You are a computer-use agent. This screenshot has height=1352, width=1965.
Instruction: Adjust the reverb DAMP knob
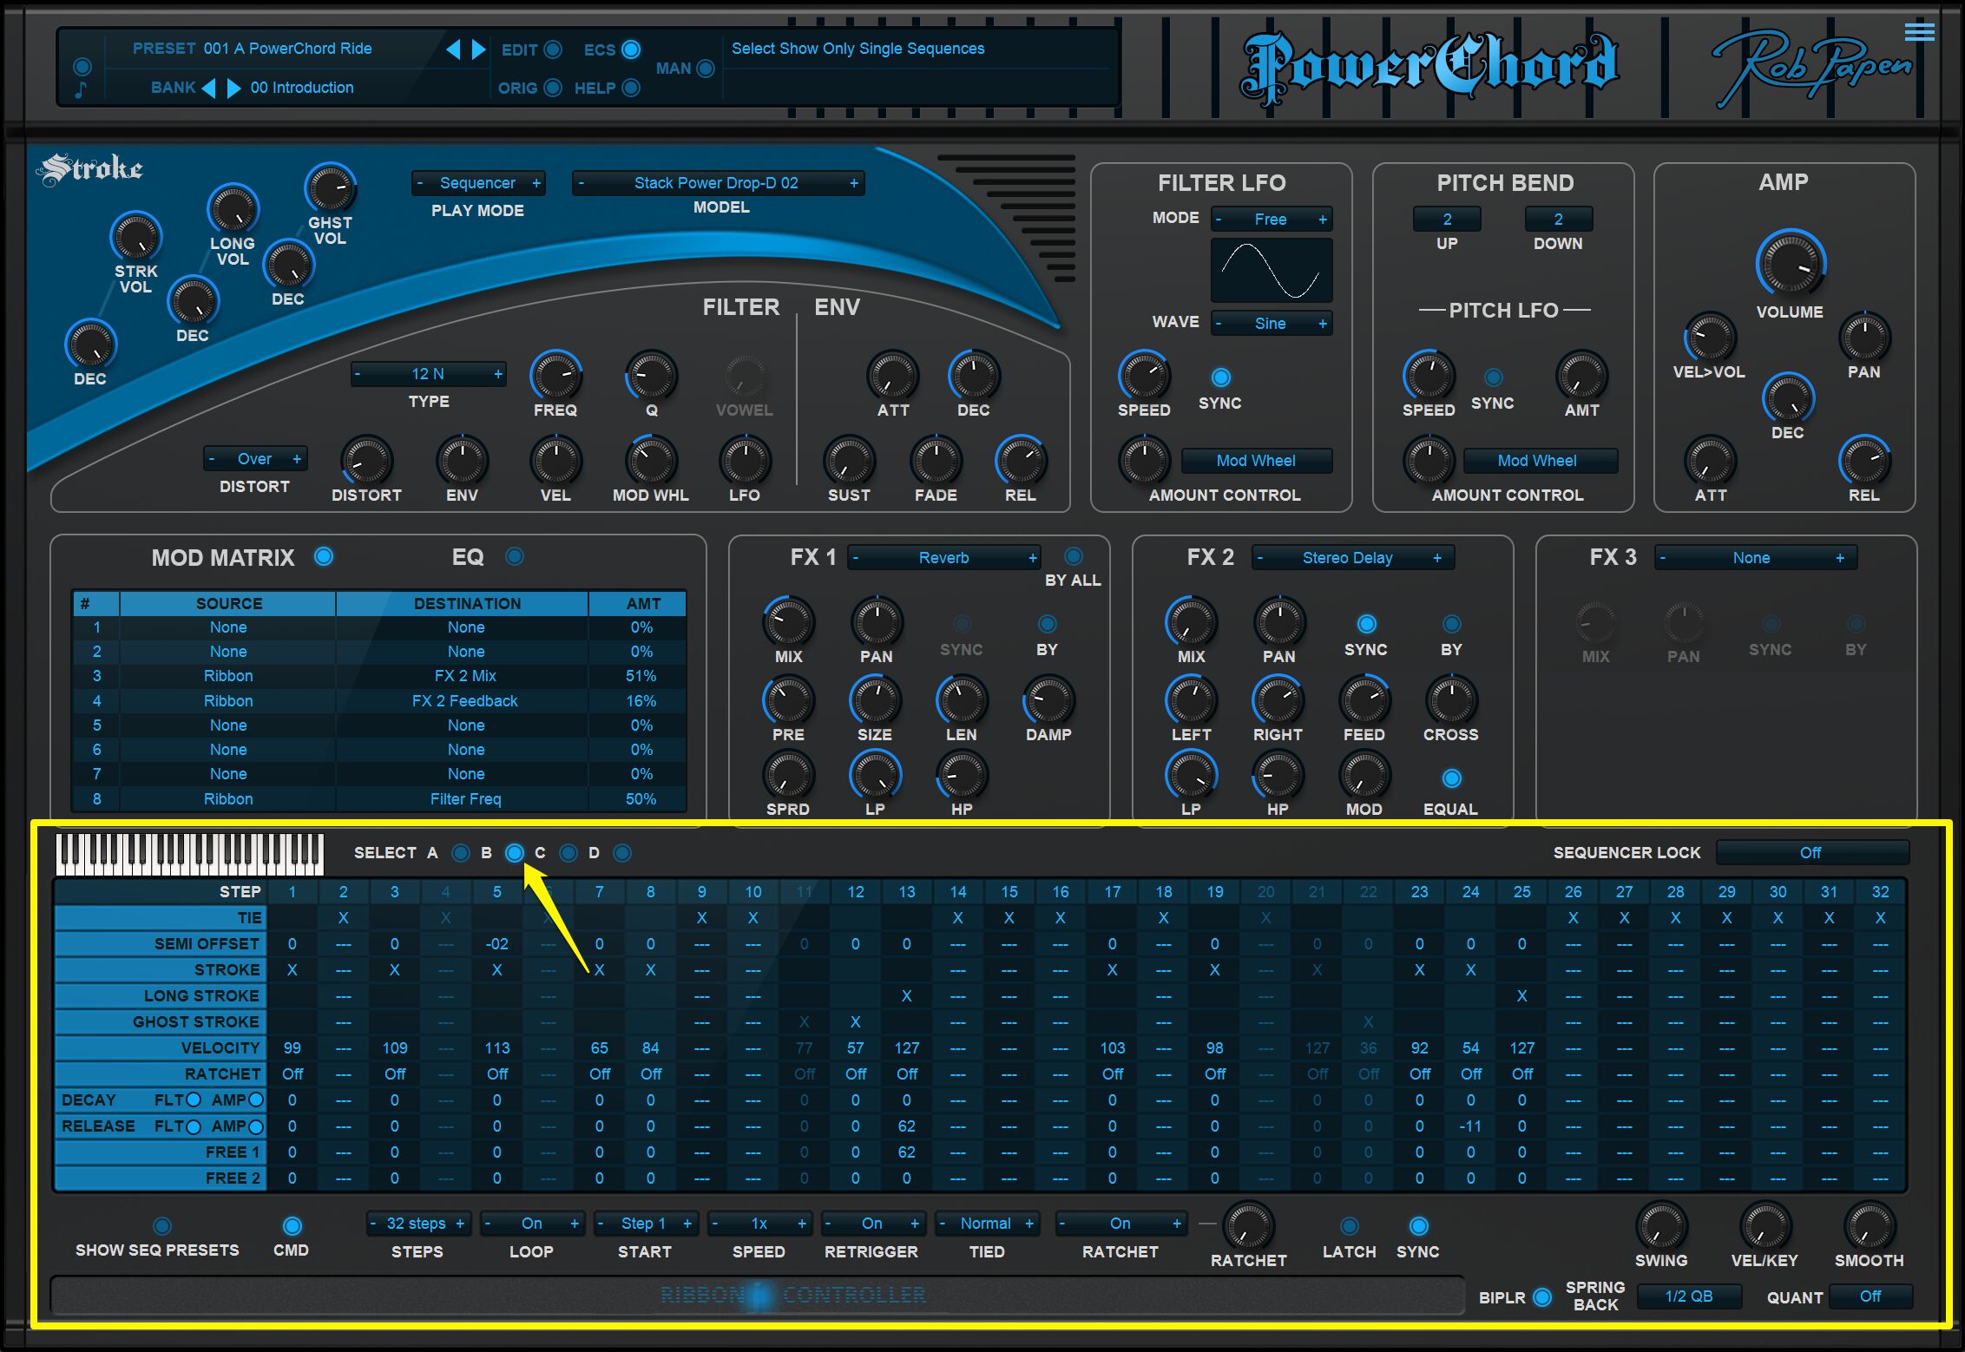click(1048, 699)
